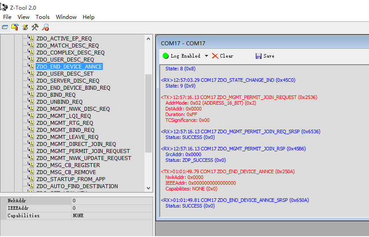369x237 pixels.
Task: Click the ZDO_END_DEVICE_ANNCE TX log line
Action: (227, 171)
